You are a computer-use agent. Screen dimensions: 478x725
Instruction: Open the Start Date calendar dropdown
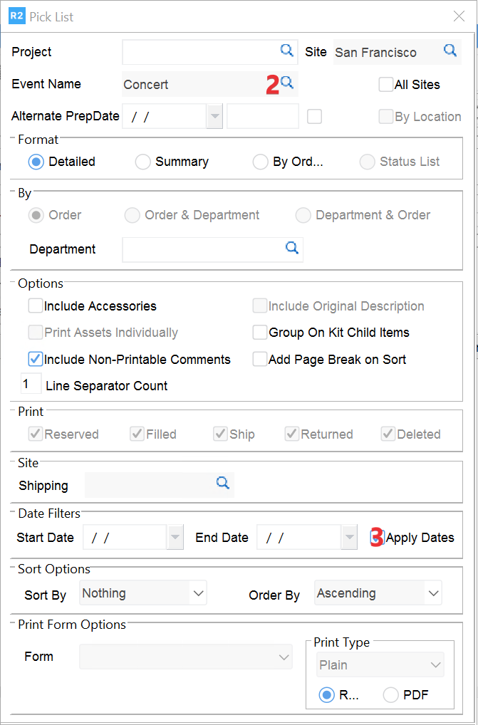tap(175, 538)
